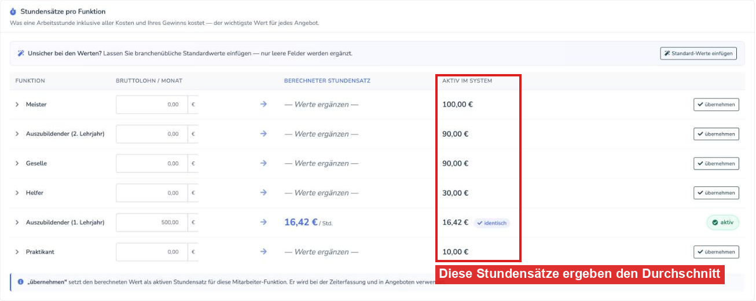Viewport: 756px width, 301px height.
Task: Click the Geselle Bruttolohn input field
Action: pyautogui.click(x=152, y=163)
